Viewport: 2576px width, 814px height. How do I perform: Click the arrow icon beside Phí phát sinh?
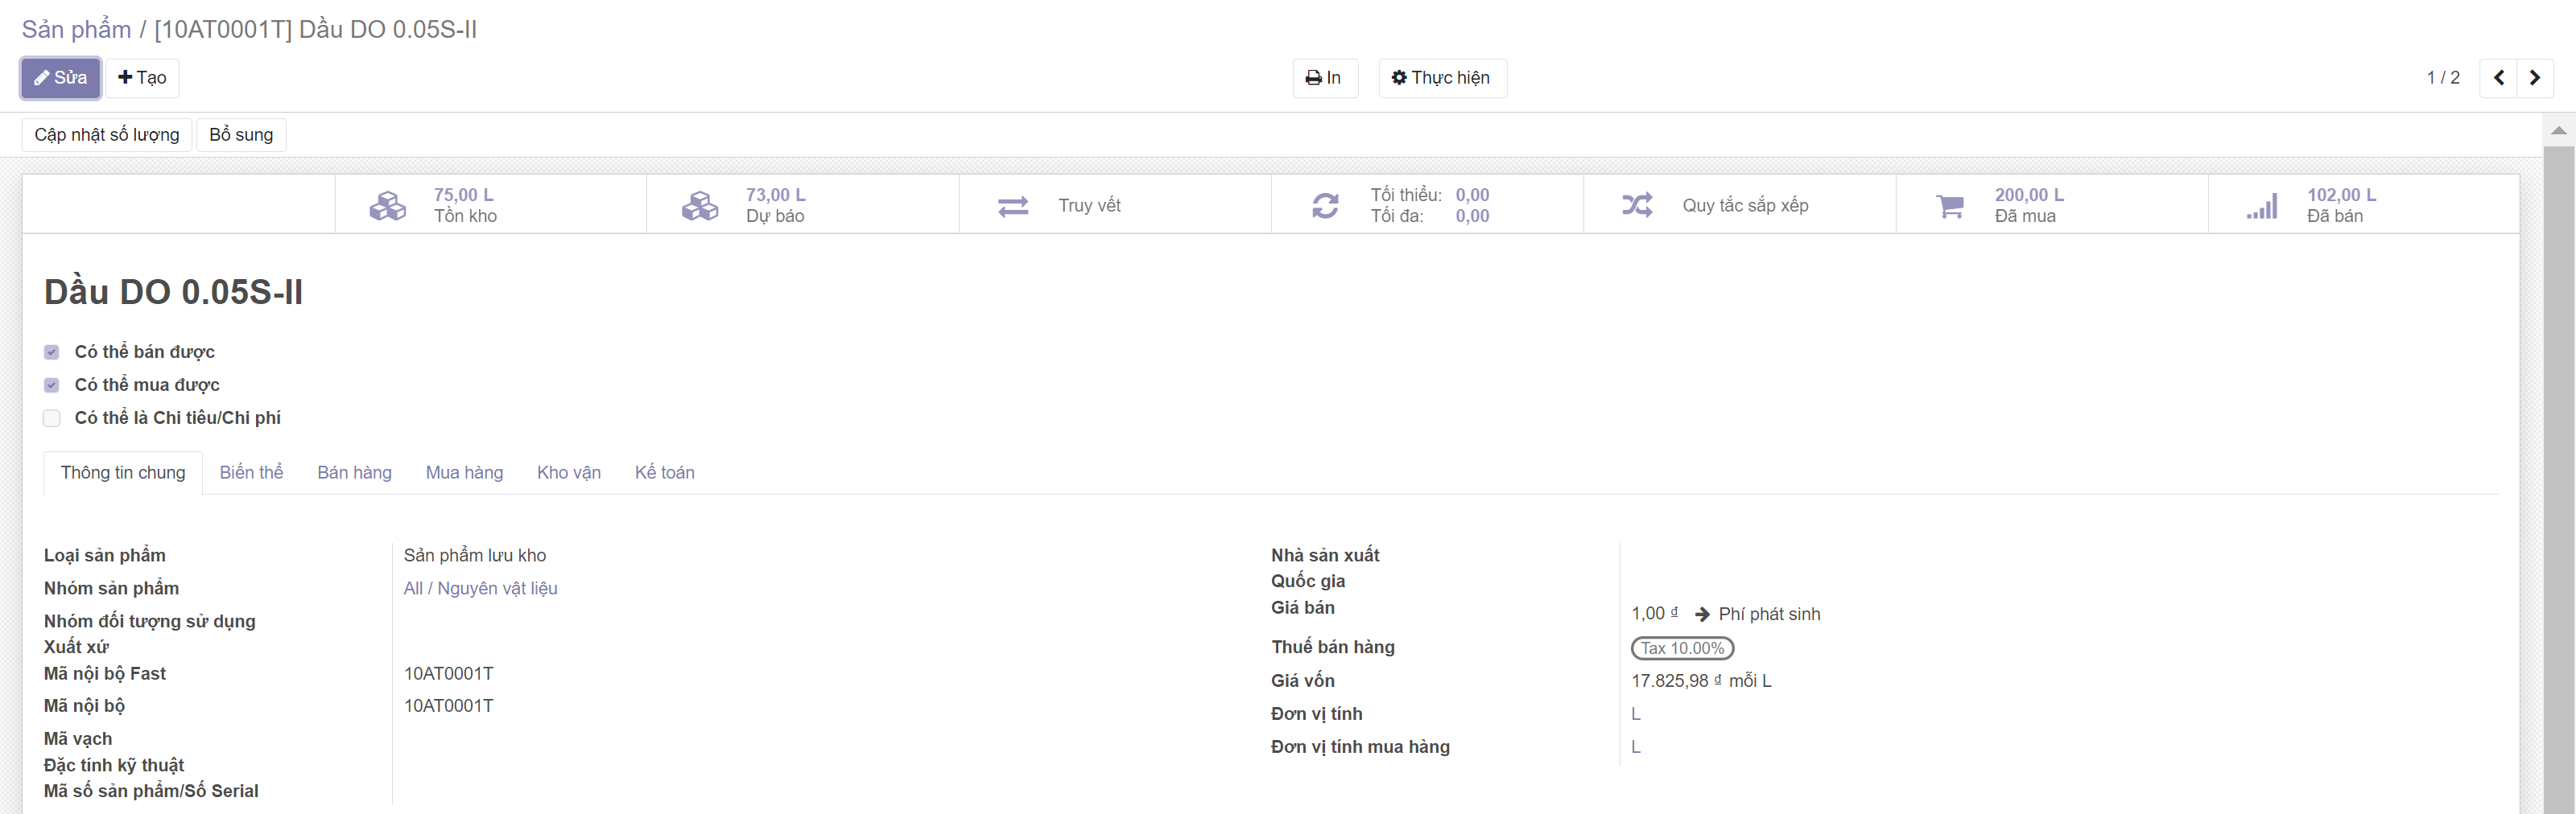[1702, 615]
